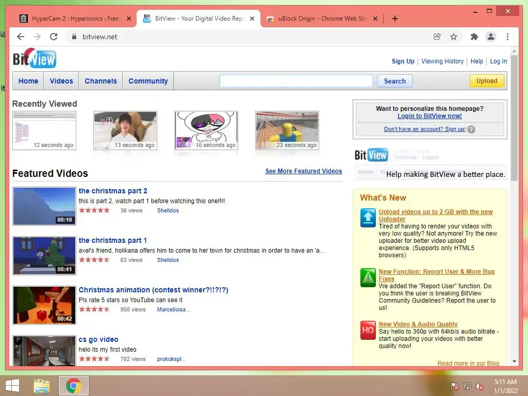Open the Channels navigation item
528x396 pixels.
(101, 81)
